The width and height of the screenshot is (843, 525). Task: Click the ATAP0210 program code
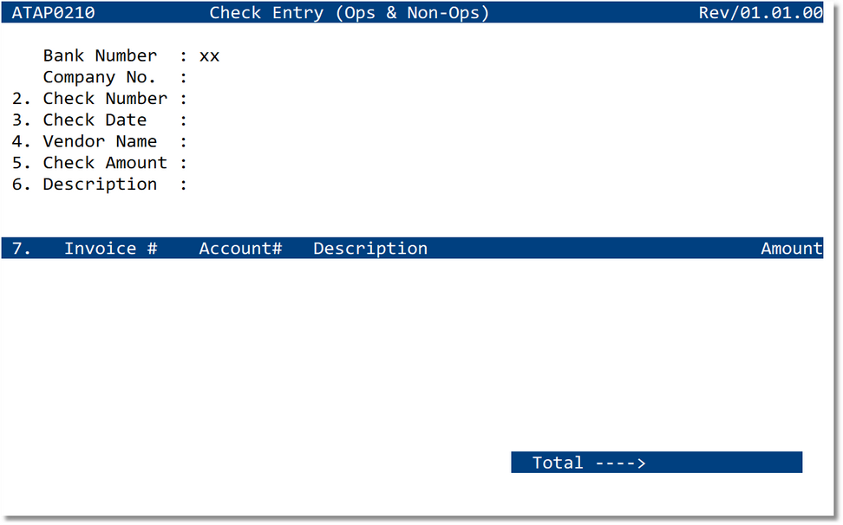[x=53, y=13]
